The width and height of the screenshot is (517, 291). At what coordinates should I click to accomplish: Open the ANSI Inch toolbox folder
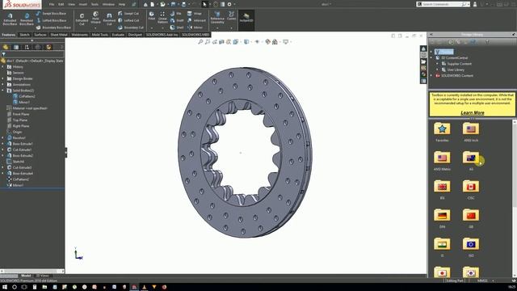471,132
